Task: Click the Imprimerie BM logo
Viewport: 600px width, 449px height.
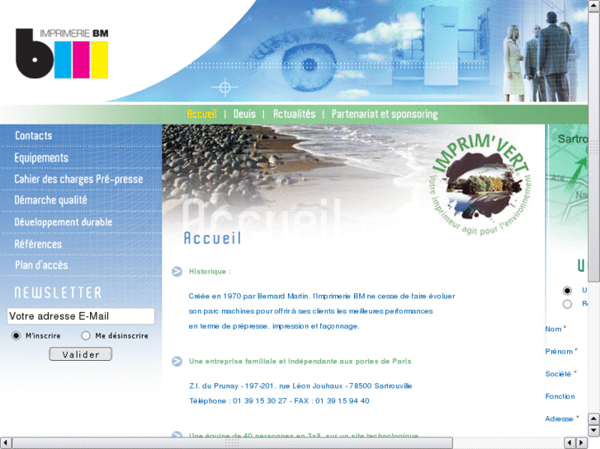Action: click(62, 54)
